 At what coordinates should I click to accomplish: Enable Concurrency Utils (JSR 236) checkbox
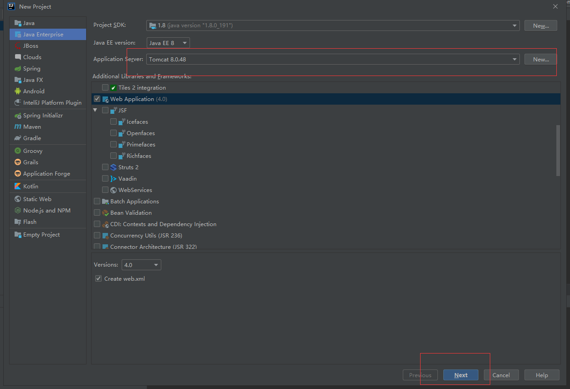(97, 235)
